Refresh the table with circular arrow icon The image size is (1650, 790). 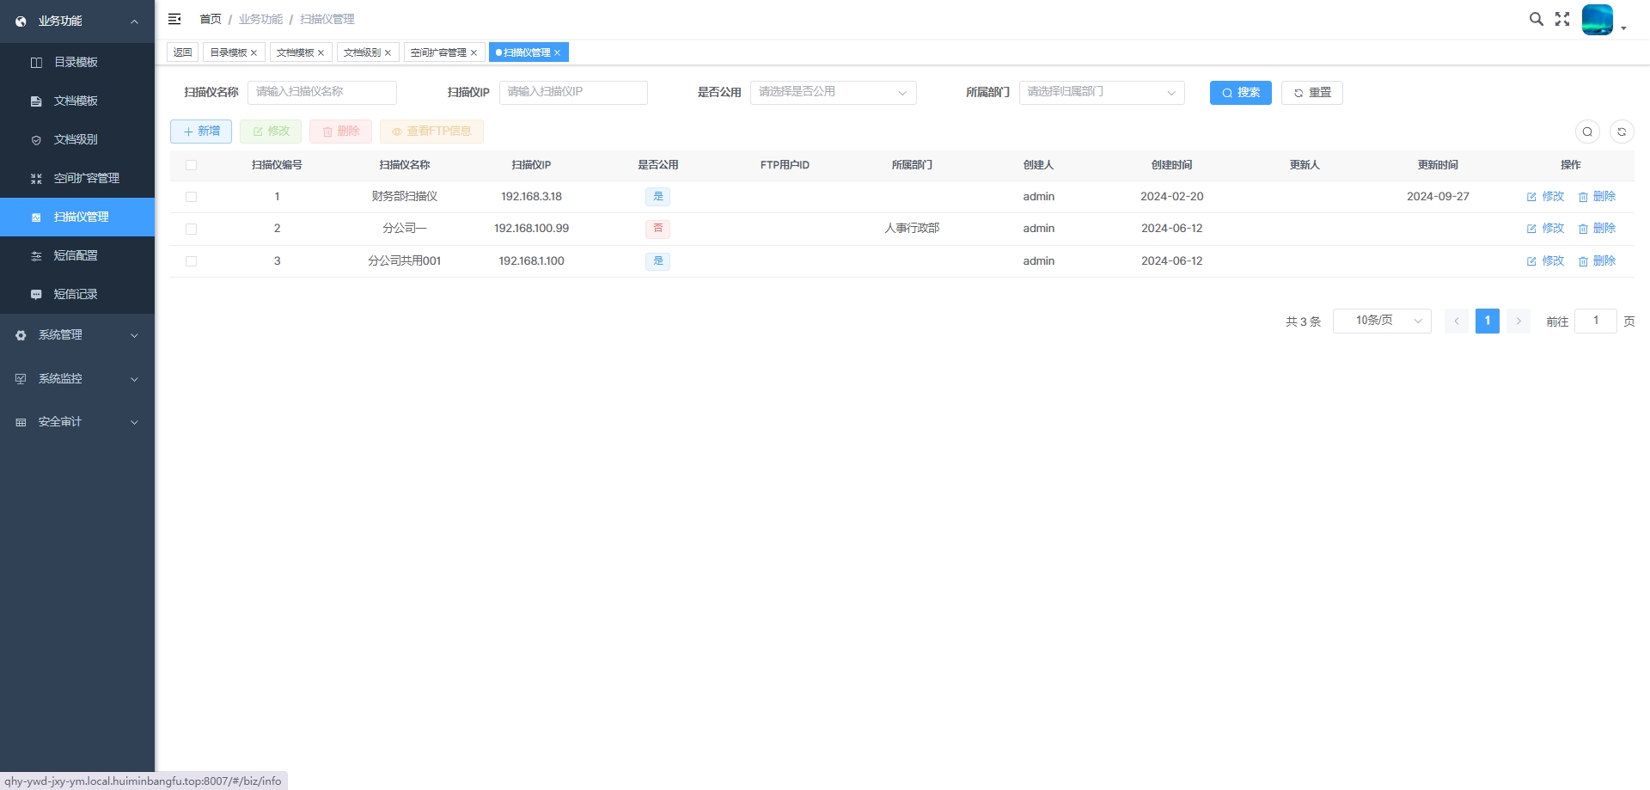click(x=1622, y=132)
